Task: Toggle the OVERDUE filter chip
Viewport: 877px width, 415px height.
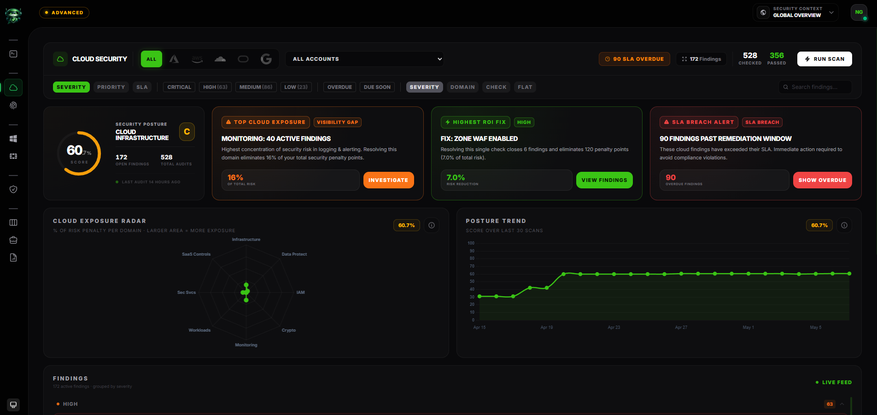Action: pyautogui.click(x=339, y=87)
